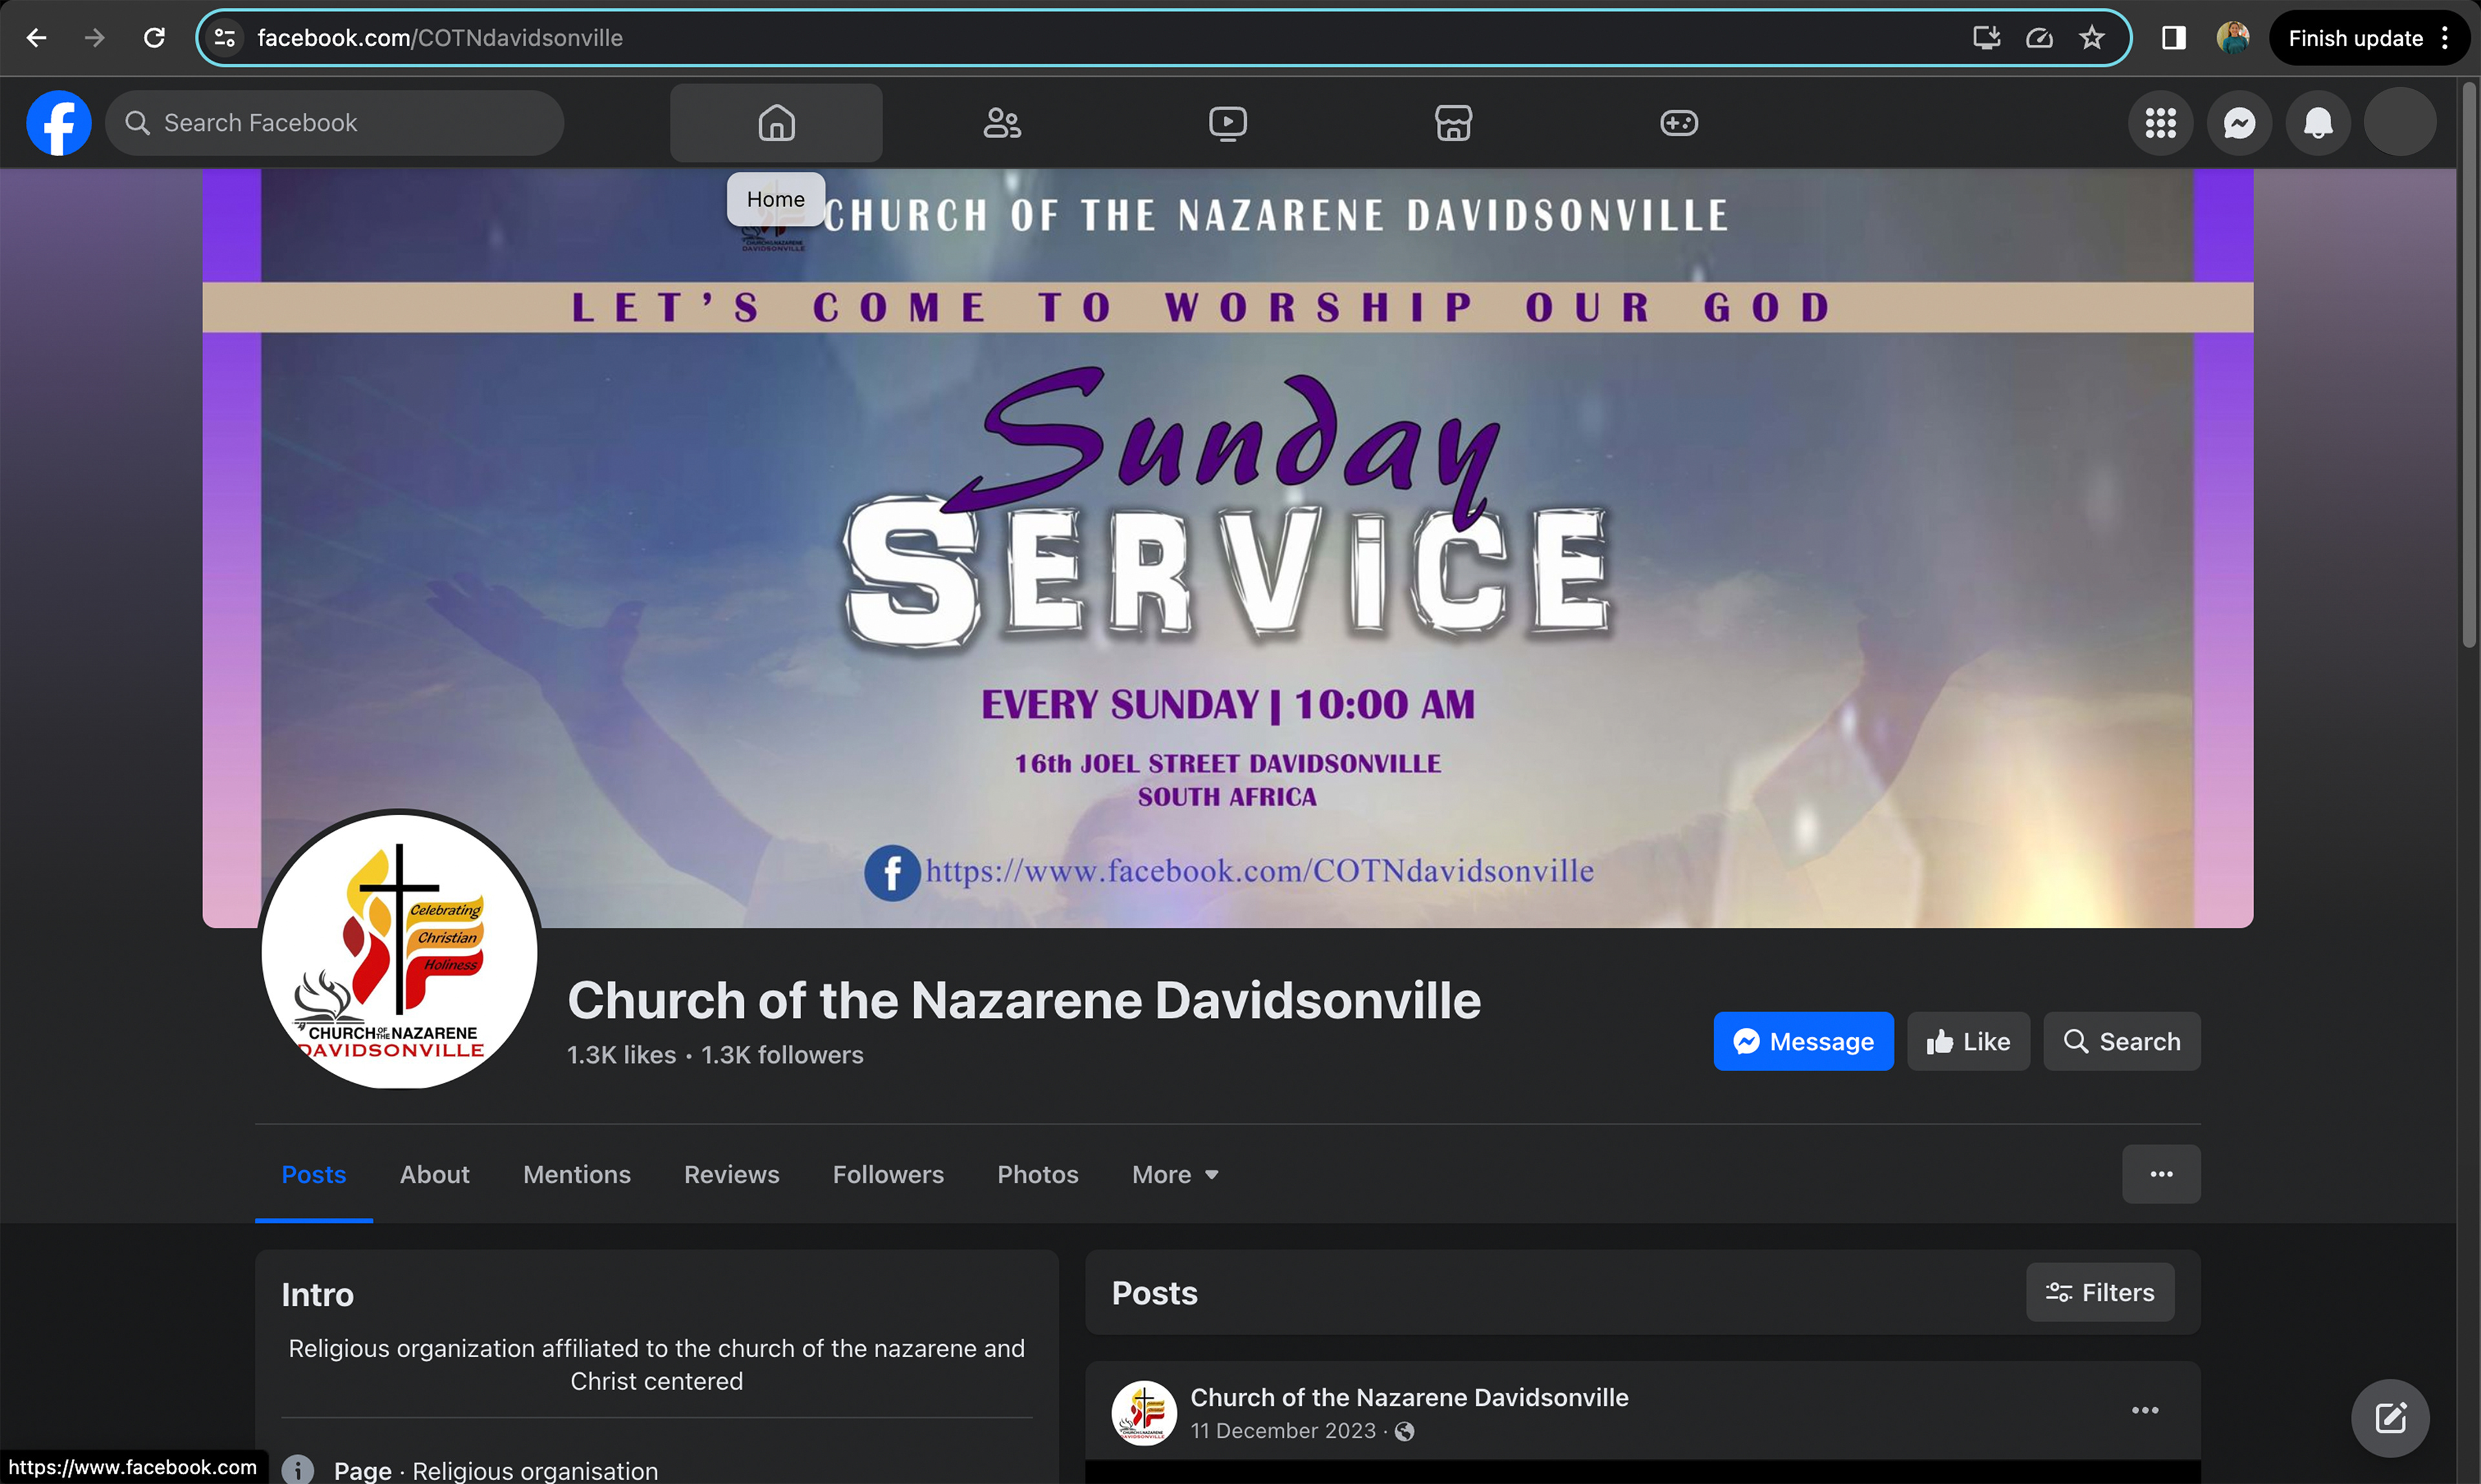The width and height of the screenshot is (2481, 1484).
Task: Click the info icon beside Page Religious organisation
Action: (x=298, y=1470)
